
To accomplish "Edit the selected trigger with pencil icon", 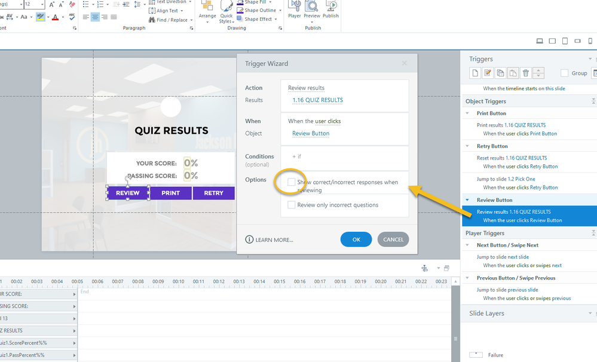I will point(488,73).
